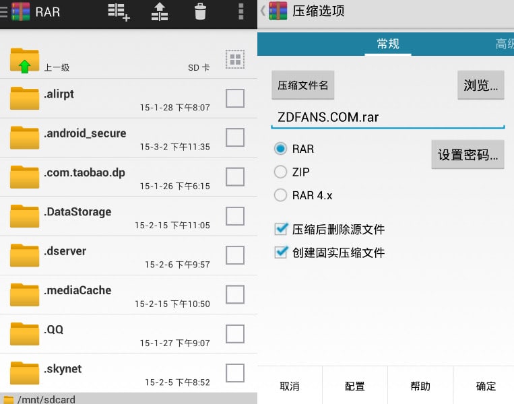Image resolution: width=514 pixels, height=404 pixels.
Task: Switch to the 常规 tab
Action: pyautogui.click(x=388, y=44)
